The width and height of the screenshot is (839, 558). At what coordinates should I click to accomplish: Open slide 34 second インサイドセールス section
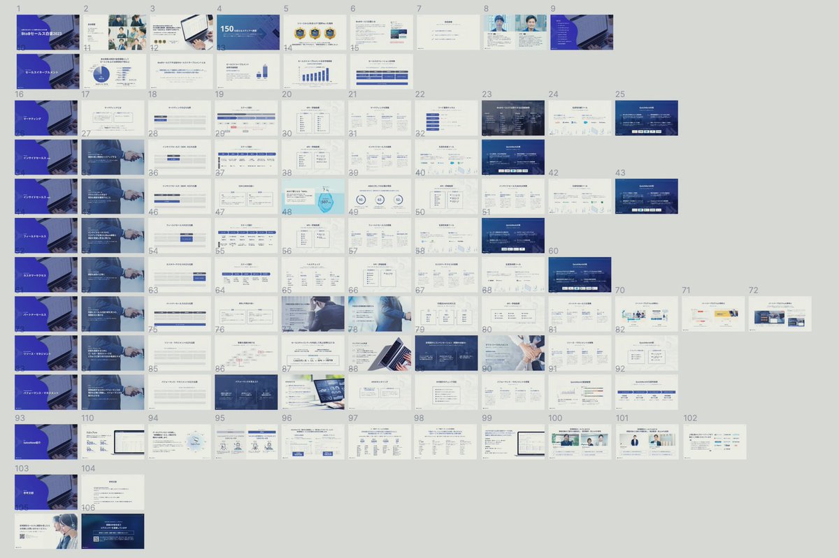pos(47,196)
